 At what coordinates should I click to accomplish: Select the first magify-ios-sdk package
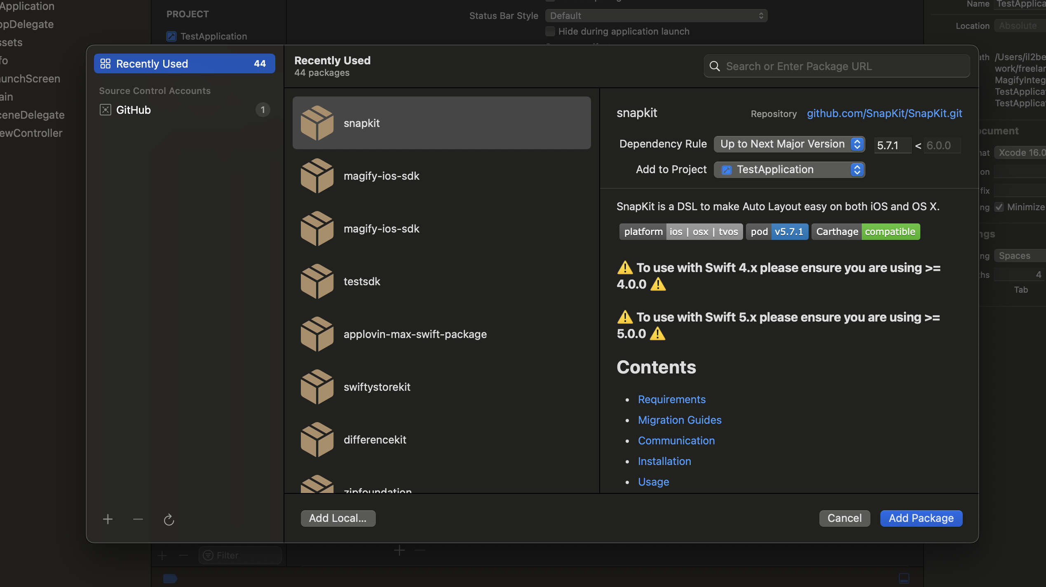coord(441,176)
